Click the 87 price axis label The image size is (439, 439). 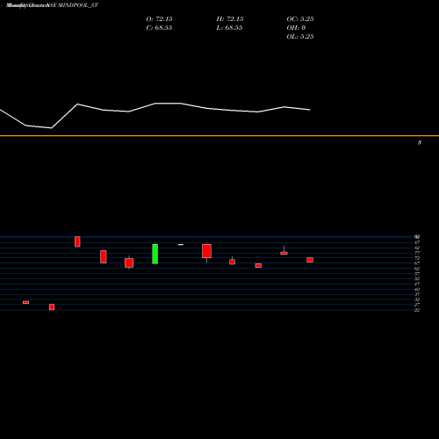pyautogui.click(x=417, y=242)
